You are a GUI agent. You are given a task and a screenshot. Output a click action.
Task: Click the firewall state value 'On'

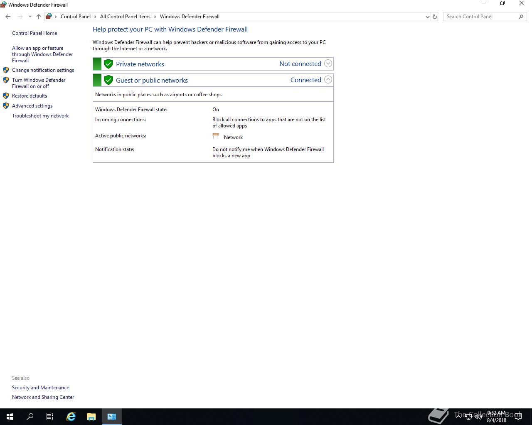pyautogui.click(x=216, y=110)
